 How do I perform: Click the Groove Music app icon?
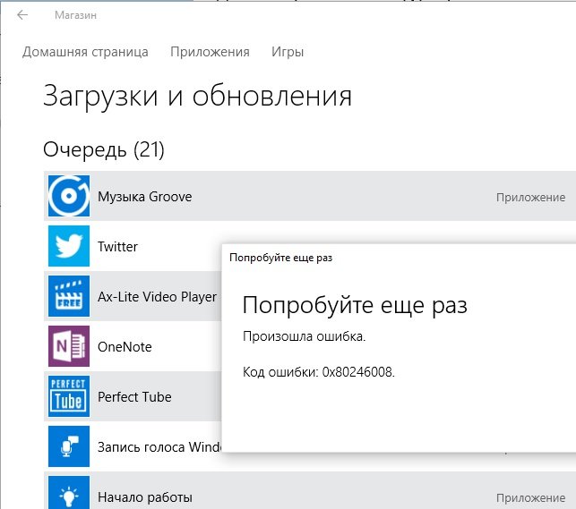69,197
